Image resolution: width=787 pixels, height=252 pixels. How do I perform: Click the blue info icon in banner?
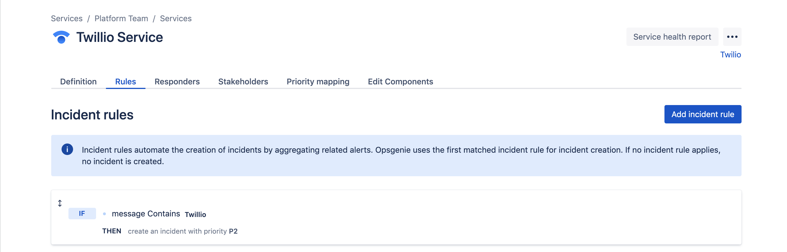pyautogui.click(x=67, y=149)
